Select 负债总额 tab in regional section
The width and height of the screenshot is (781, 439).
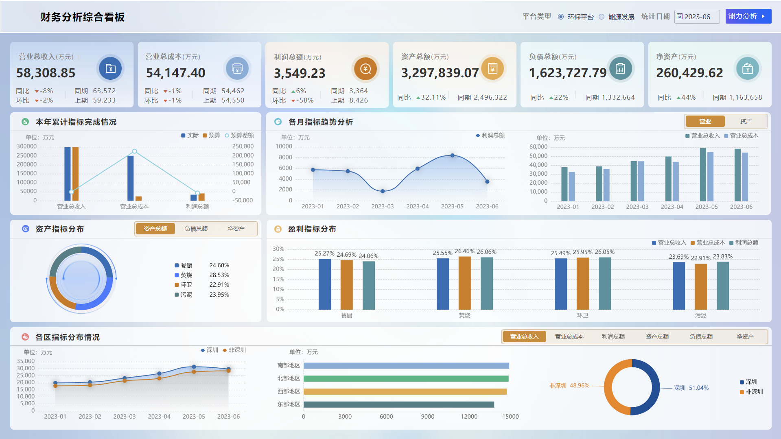click(x=701, y=336)
